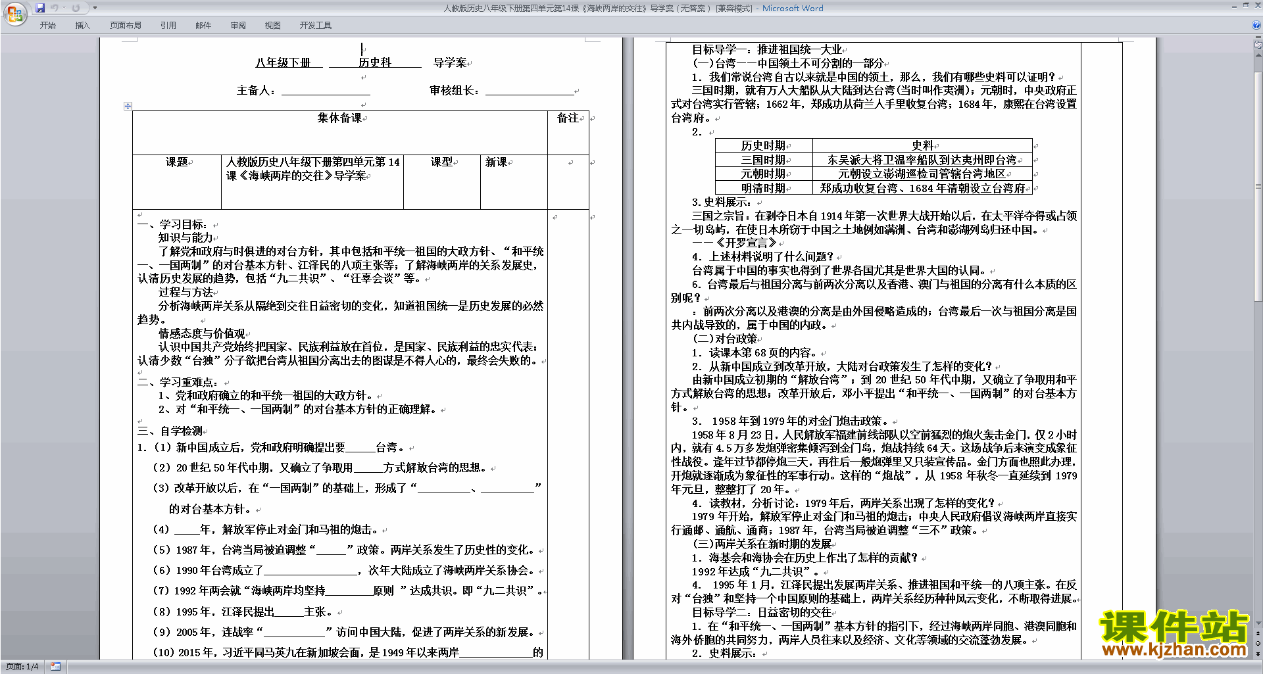Click the scrollbar down arrow
The height and width of the screenshot is (674, 1263).
click(x=1258, y=623)
